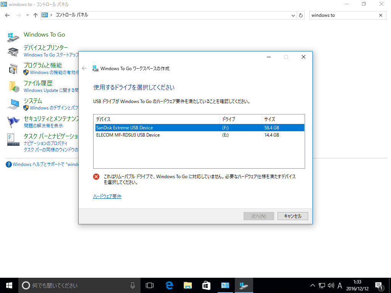Click the Control Panel forward navigation arrow
This screenshot has height=293, width=391.
coord(18,15)
